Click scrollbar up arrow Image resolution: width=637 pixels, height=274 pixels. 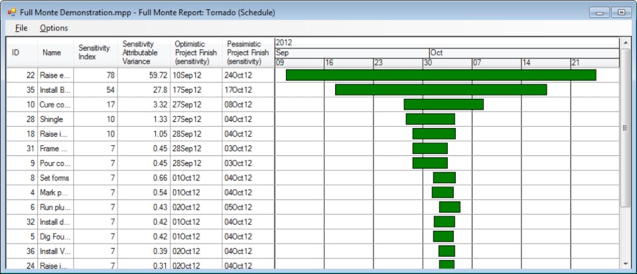click(626, 42)
